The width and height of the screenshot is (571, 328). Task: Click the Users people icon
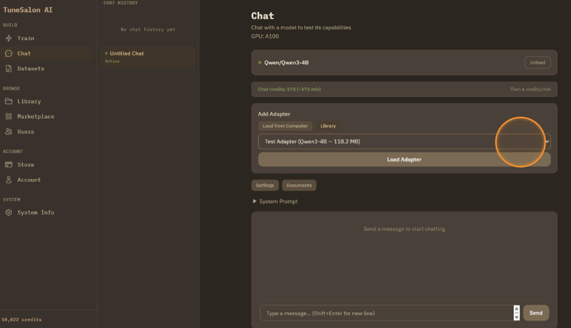9,132
